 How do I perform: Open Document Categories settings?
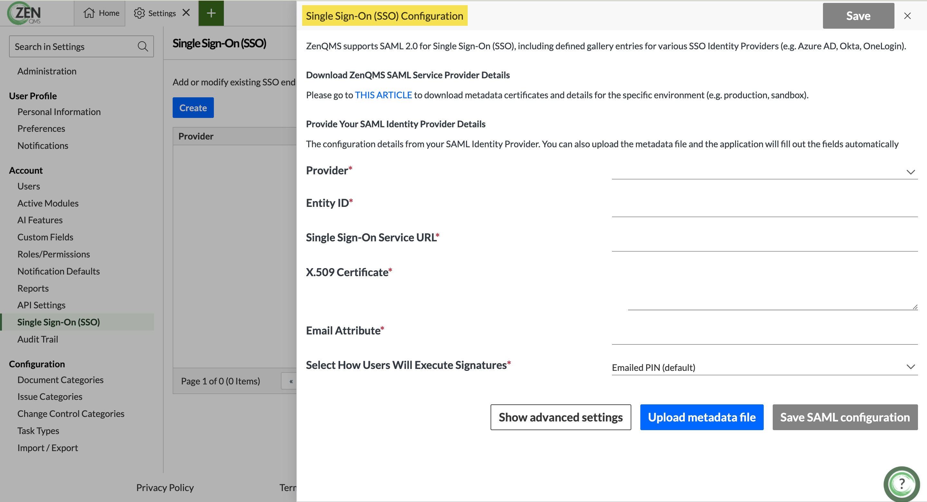pos(61,380)
